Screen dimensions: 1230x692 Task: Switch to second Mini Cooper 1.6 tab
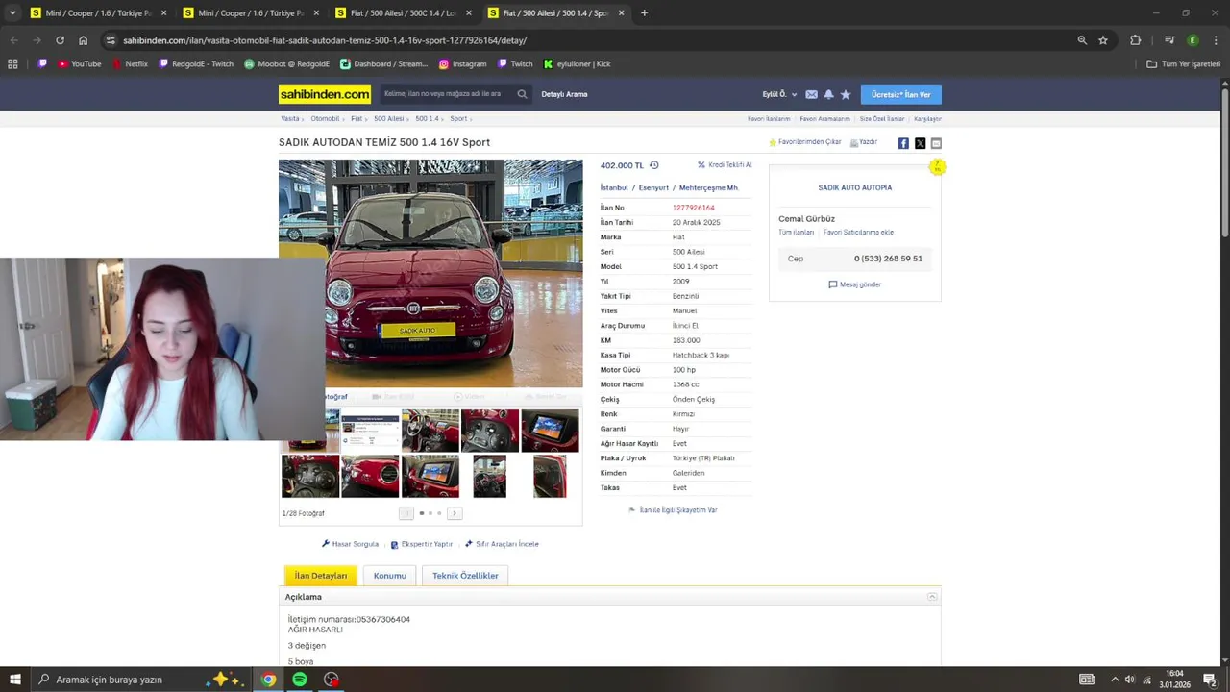(x=251, y=13)
